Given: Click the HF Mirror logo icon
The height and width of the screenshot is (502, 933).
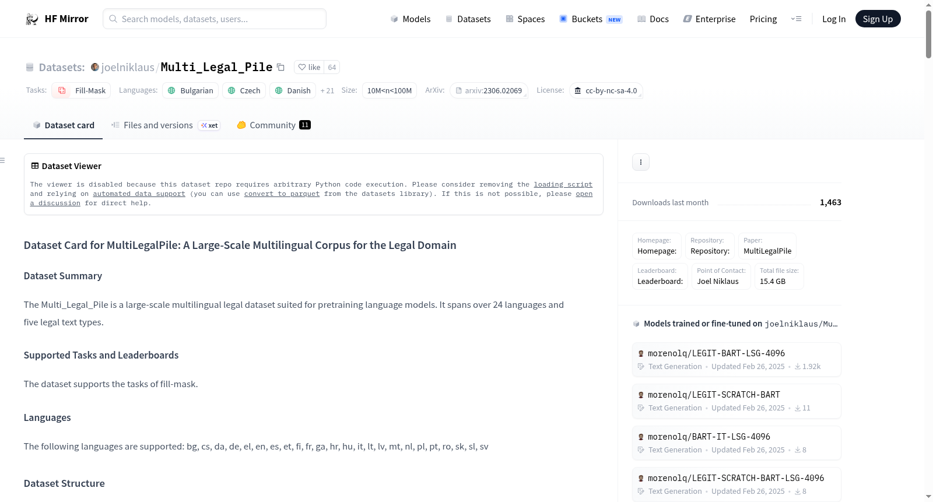Looking at the screenshot, I should [x=32, y=19].
